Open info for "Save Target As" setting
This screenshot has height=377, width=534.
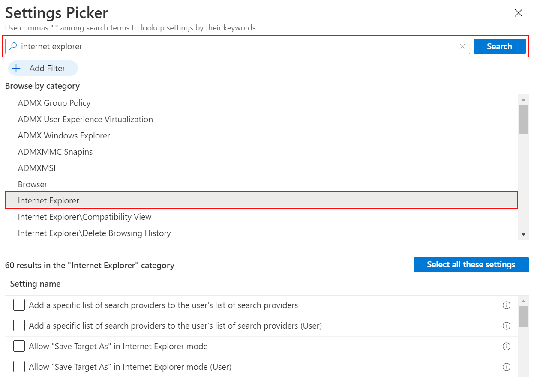click(506, 347)
